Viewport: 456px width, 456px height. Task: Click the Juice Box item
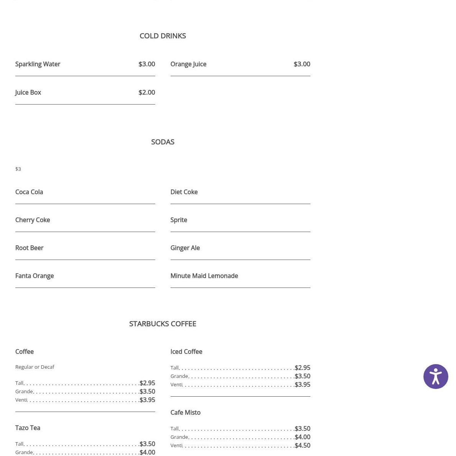coord(28,92)
